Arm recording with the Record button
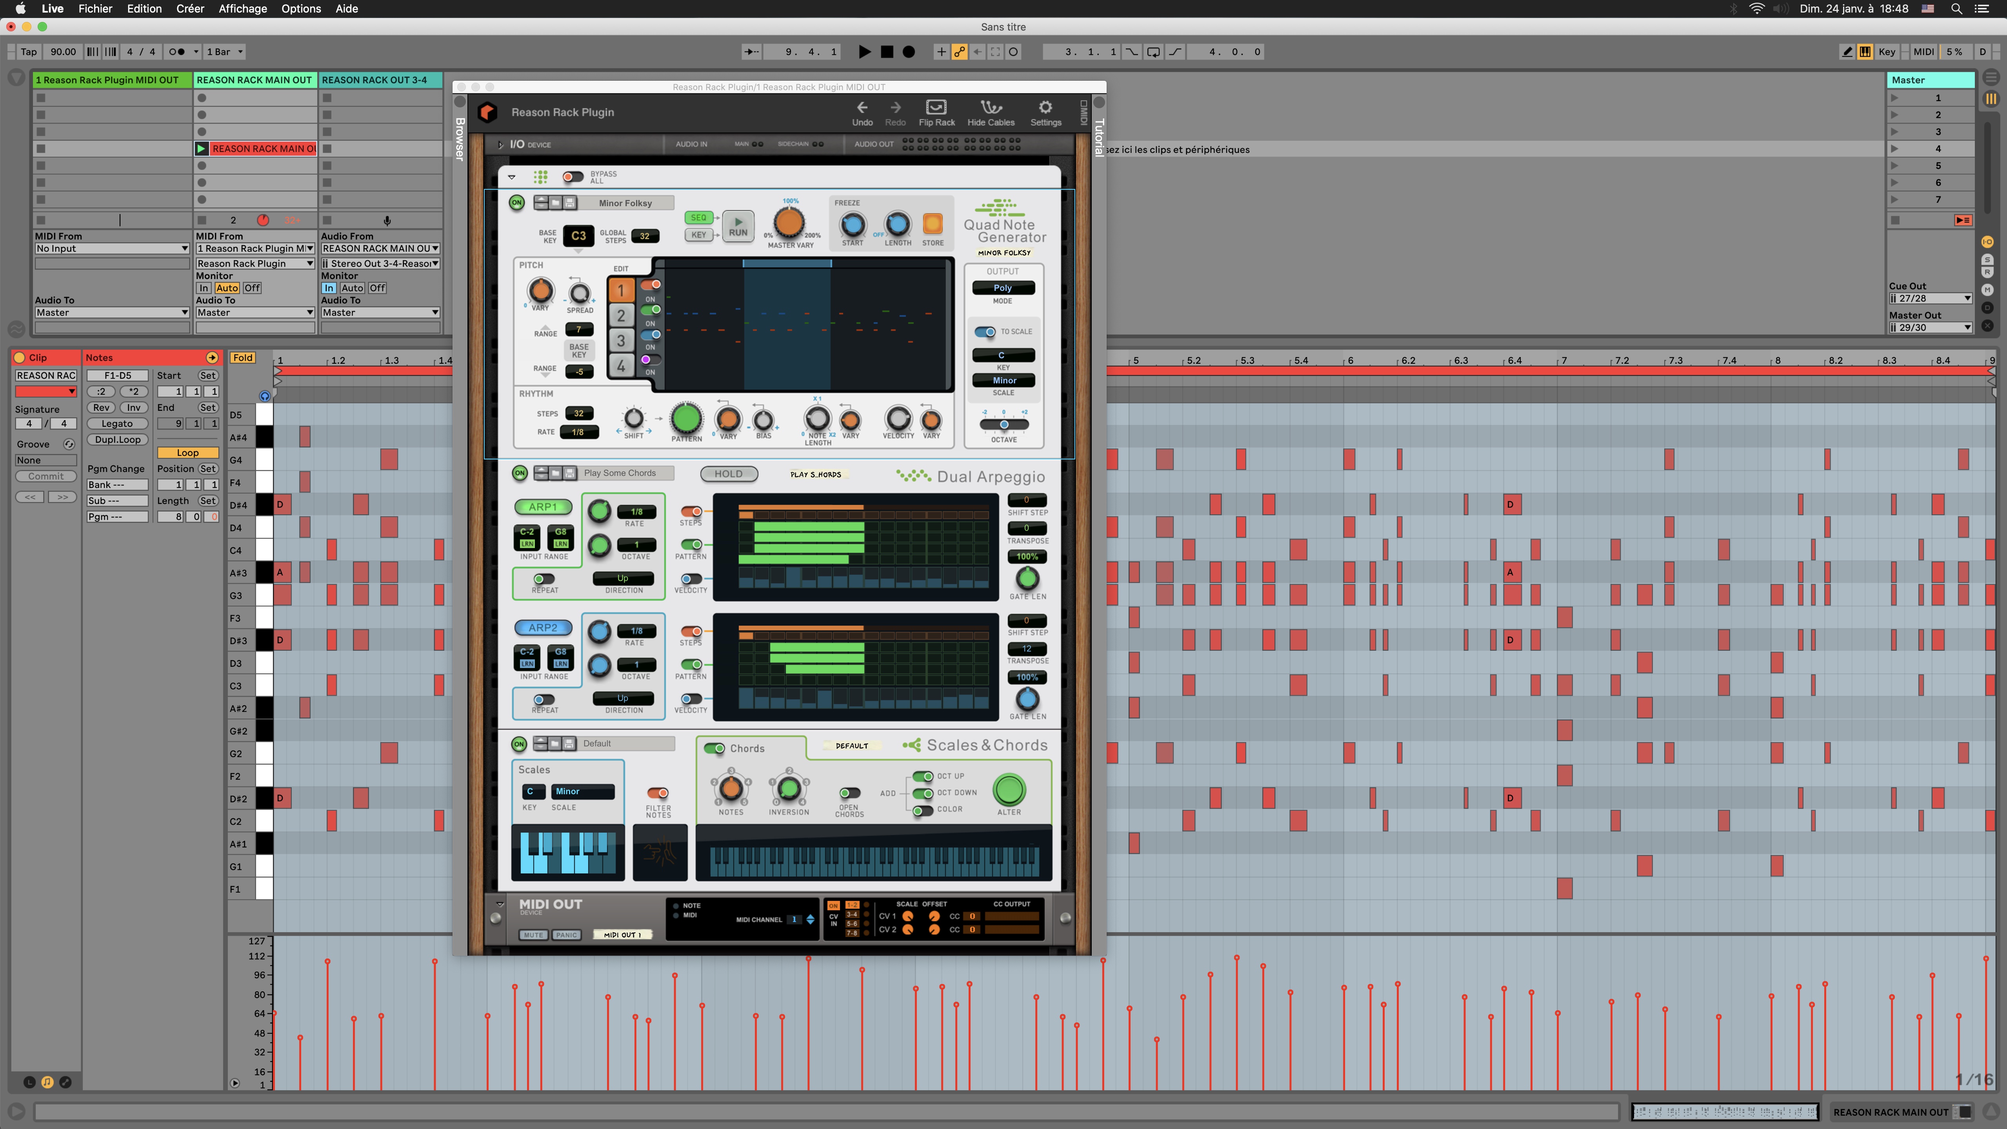The image size is (2007, 1129). [x=909, y=51]
